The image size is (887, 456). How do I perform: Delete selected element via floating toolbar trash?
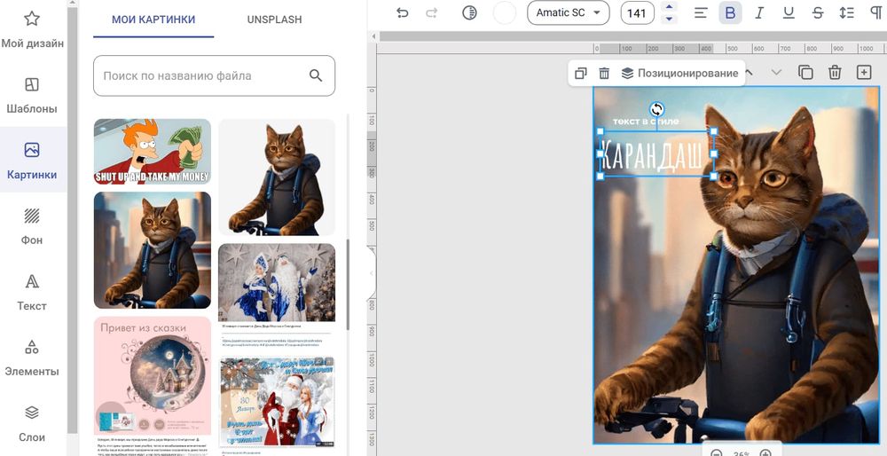click(604, 74)
